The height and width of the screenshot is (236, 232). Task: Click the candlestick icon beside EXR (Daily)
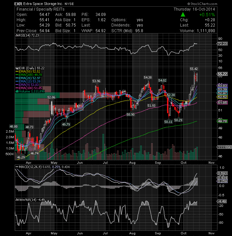[17, 68]
